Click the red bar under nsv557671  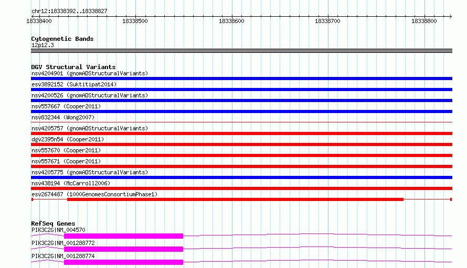pyautogui.click(x=241, y=166)
